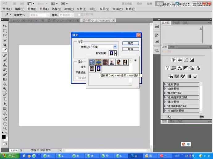The width and height of the screenshot is (213, 159).
Task: Click the foreground color swatch in toolbox
Action: coord(4,137)
